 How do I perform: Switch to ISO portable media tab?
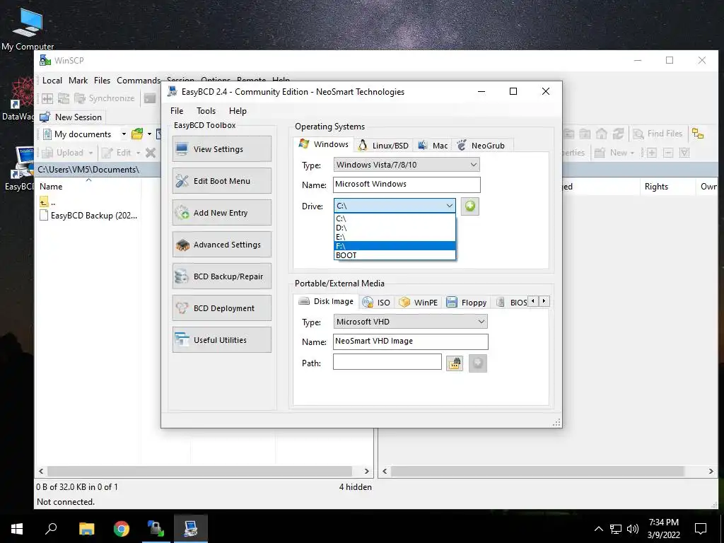click(x=376, y=303)
